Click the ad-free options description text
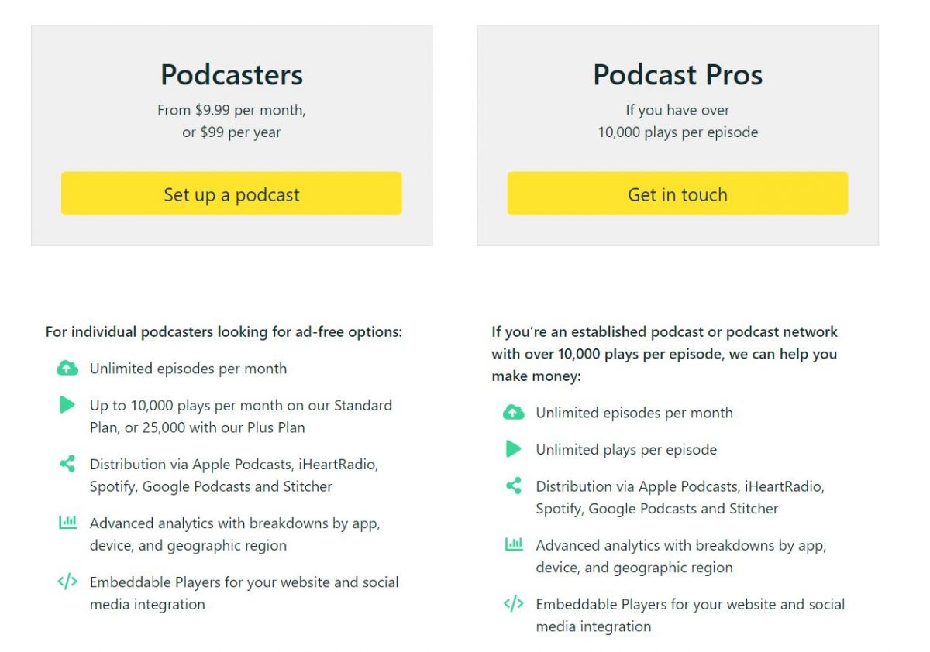930x652 pixels. (x=223, y=331)
